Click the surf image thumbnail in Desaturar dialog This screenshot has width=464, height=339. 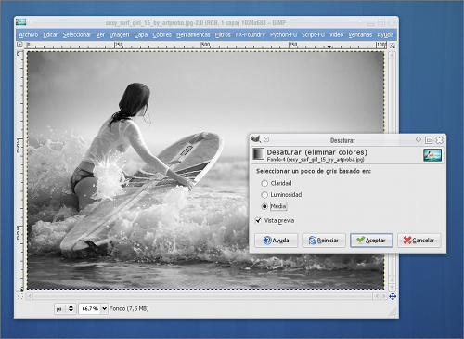(x=432, y=155)
